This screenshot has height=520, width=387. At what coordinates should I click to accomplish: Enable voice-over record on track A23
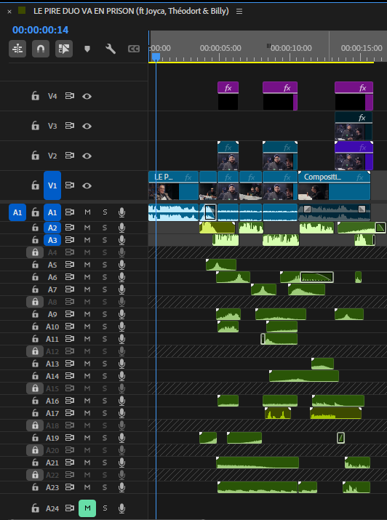click(121, 487)
